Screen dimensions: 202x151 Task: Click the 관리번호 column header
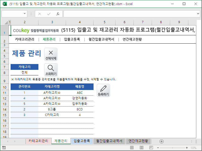point(25,87)
